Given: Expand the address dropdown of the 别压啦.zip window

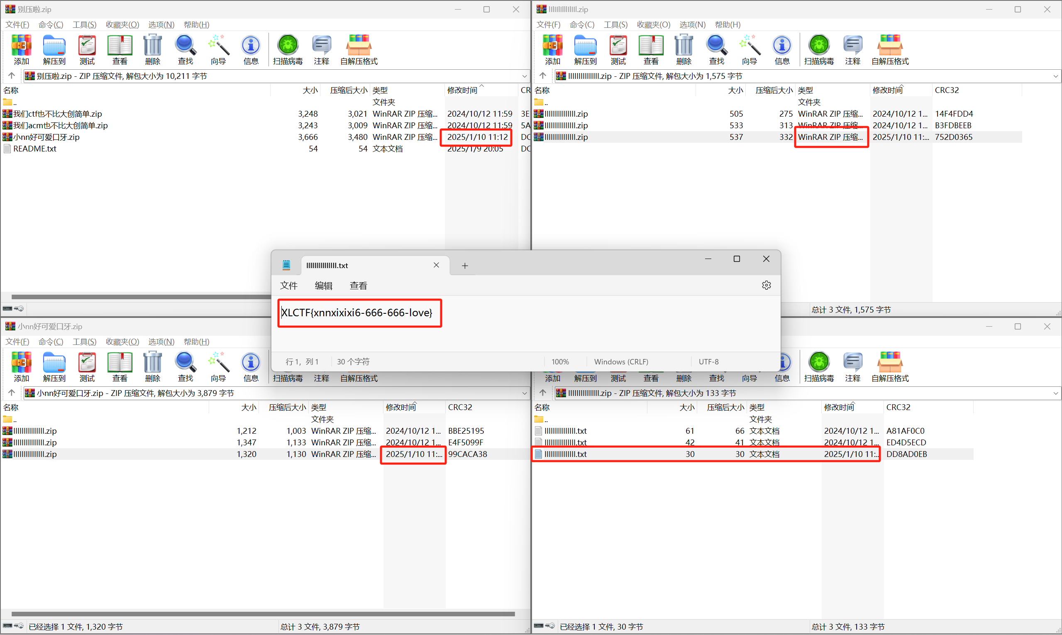Looking at the screenshot, I should [525, 76].
